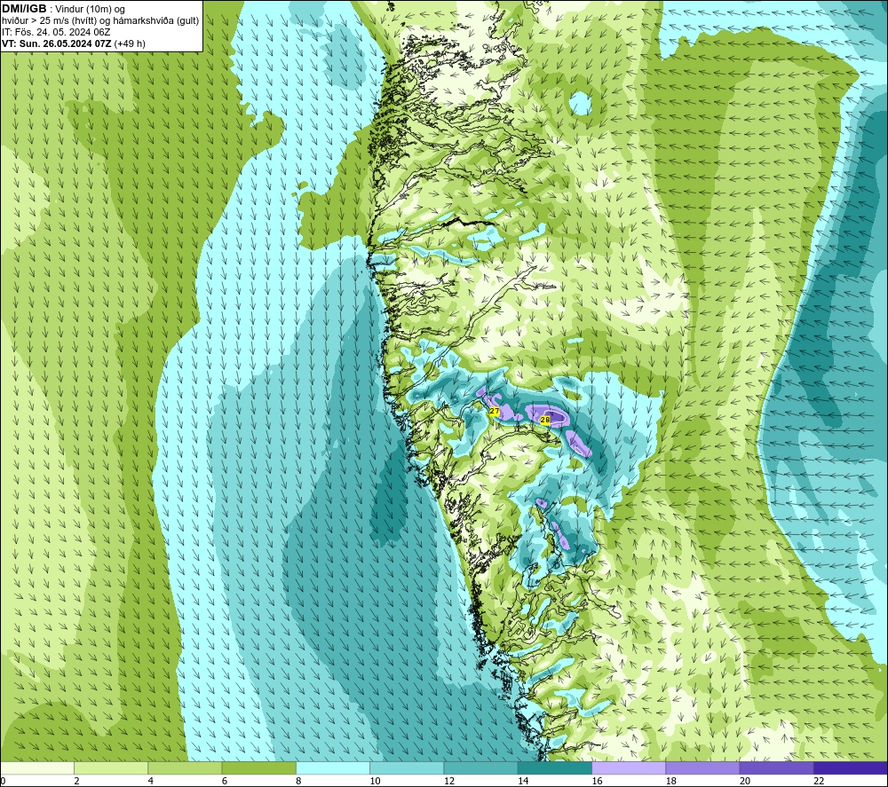Click the 12-14 m/s legend color swatch

tap(480, 767)
